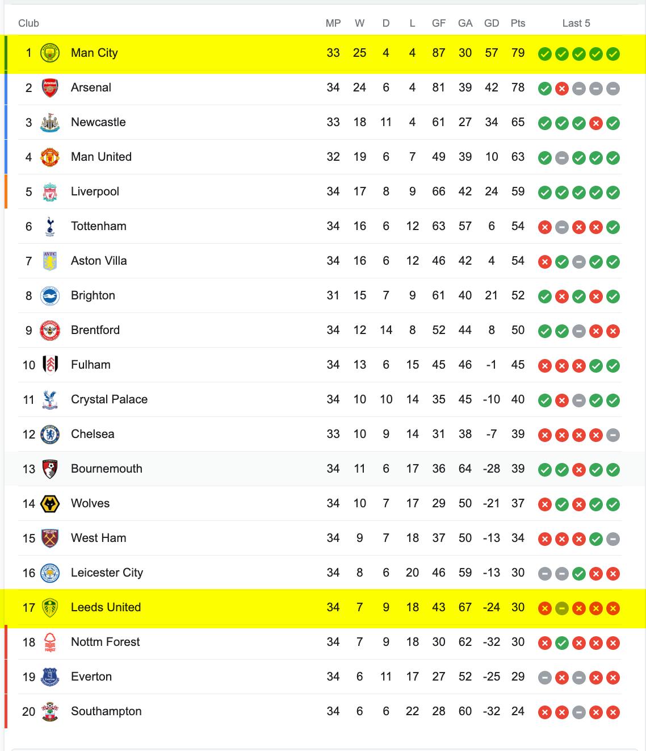Click the Tottenham cockerel crest
This screenshot has width=646, height=751.
(50, 227)
